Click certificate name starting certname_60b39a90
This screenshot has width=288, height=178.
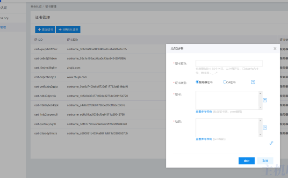click(97, 49)
